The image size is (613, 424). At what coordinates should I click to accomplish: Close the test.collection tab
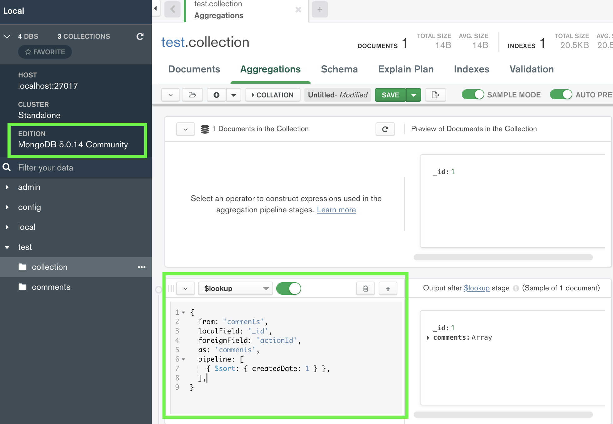coord(298,10)
